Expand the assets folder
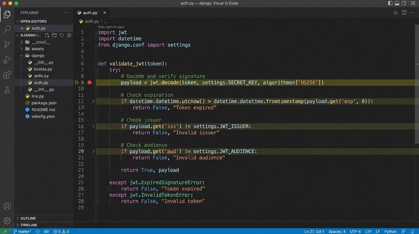 point(21,48)
